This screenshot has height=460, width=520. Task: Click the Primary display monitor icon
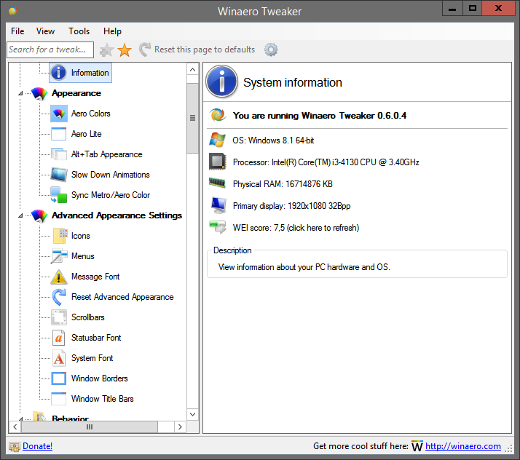pos(218,205)
